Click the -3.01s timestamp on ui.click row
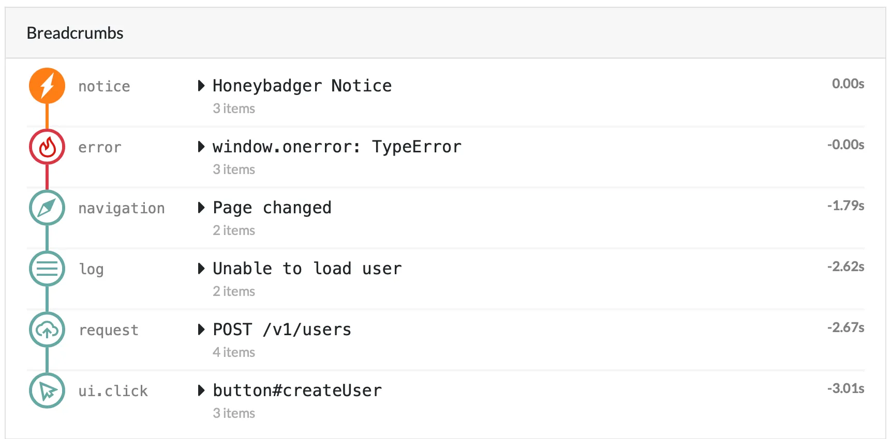Screen dimensions: 892x439 coord(847,388)
